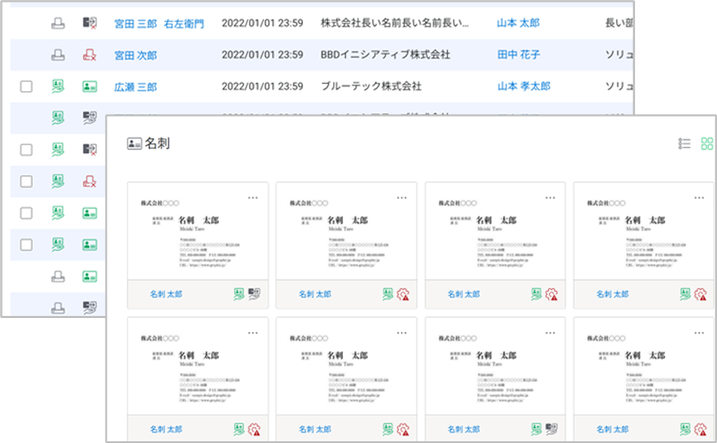The height and width of the screenshot is (443, 717).
Task: Open the three-dot menu on first top-row card
Action: [253, 198]
